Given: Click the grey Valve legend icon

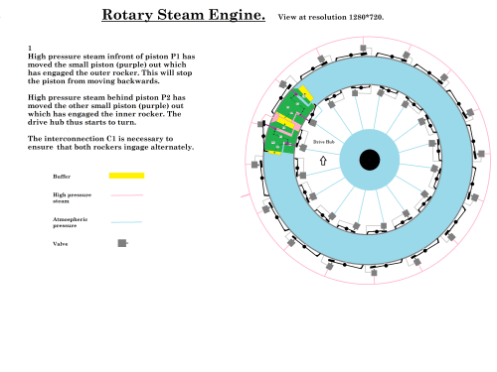Looking at the screenshot, I should click(122, 243).
